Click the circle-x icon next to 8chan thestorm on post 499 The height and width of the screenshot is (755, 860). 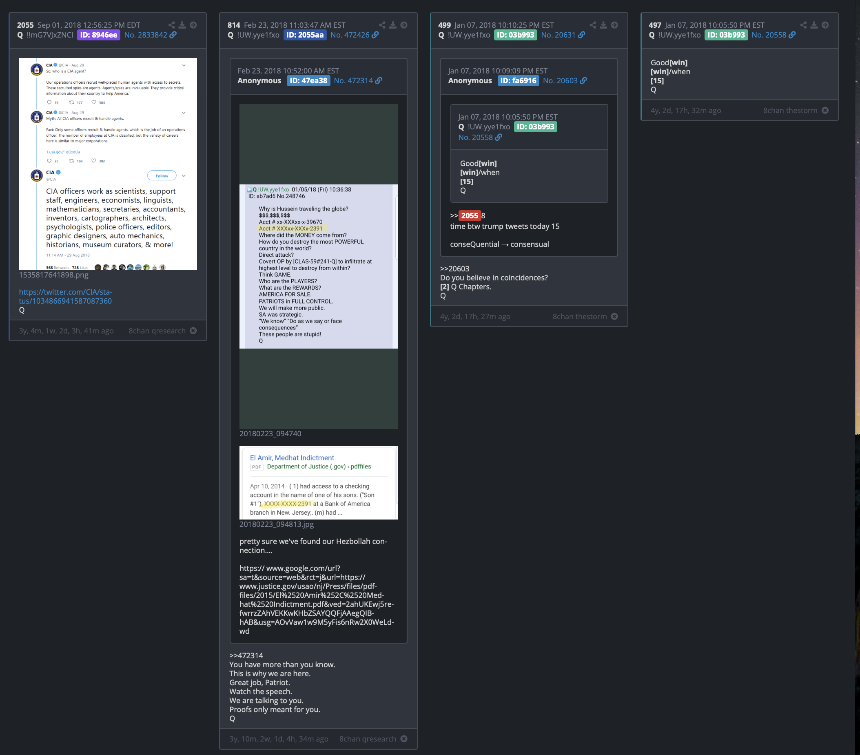click(x=614, y=316)
